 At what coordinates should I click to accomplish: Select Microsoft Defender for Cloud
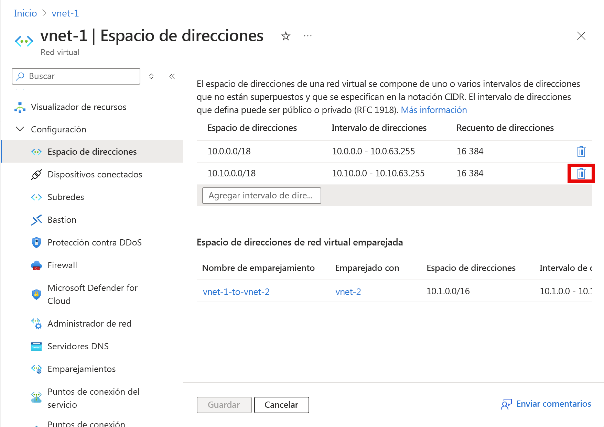click(x=93, y=294)
